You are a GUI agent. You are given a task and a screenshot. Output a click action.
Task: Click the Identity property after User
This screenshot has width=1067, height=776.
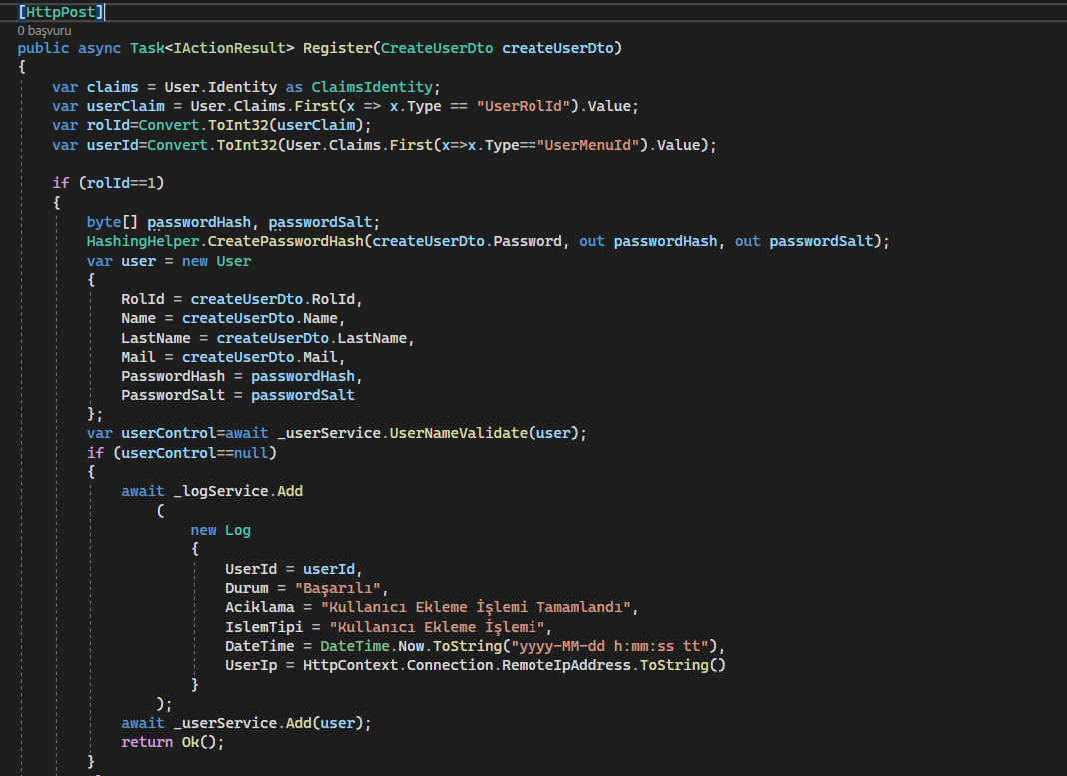coord(242,87)
